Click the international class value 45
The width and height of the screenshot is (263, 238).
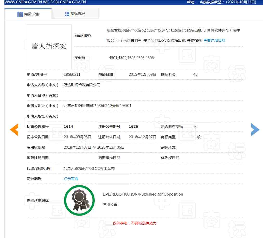[195, 74]
